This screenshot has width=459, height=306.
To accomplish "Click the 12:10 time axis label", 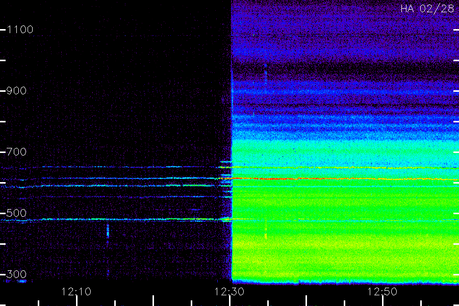I will click(76, 292).
